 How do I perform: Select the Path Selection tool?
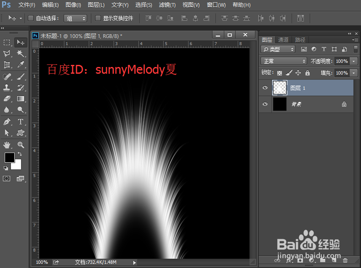pyautogui.click(x=7, y=133)
